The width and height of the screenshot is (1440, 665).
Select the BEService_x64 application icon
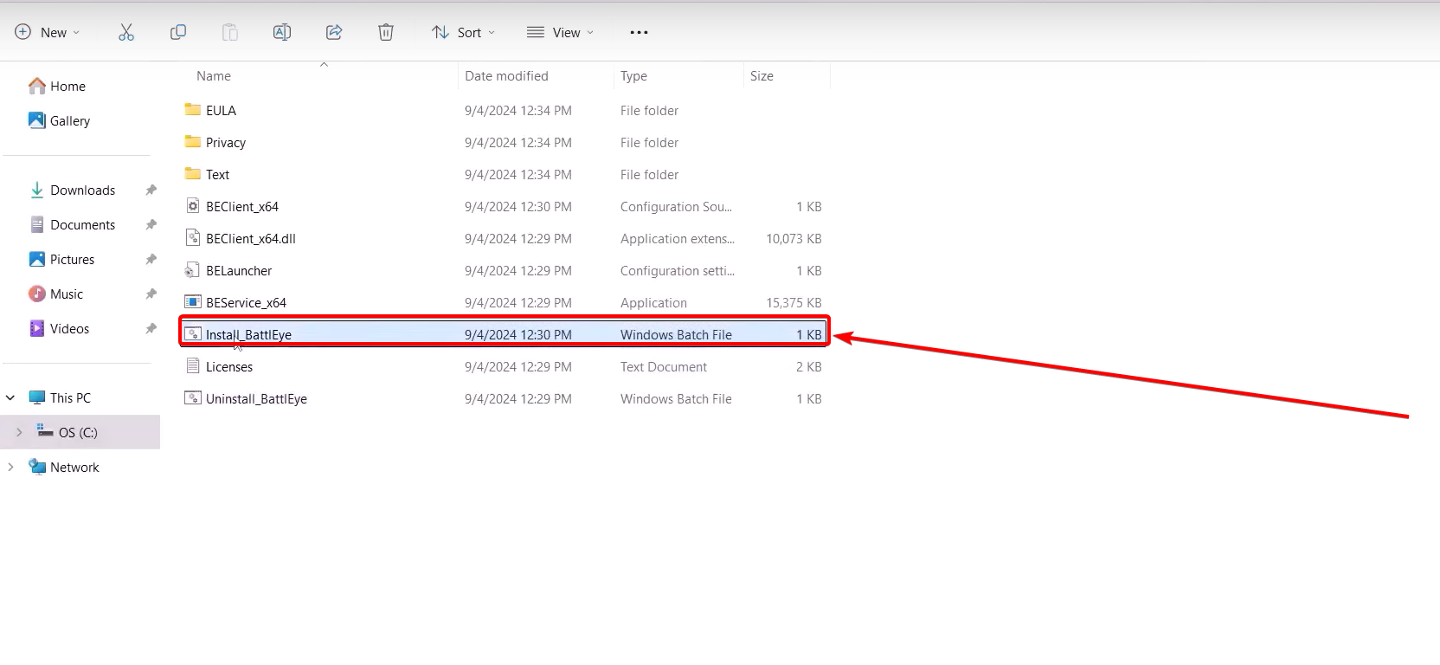(193, 301)
